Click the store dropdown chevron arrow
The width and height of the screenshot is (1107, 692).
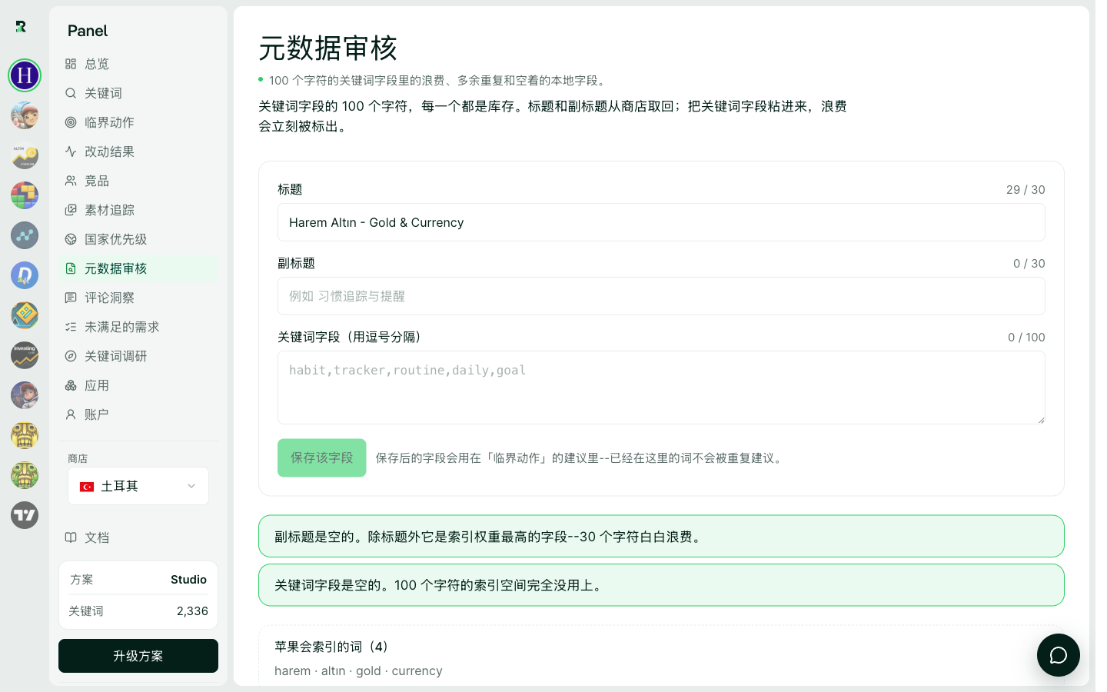coord(191,486)
